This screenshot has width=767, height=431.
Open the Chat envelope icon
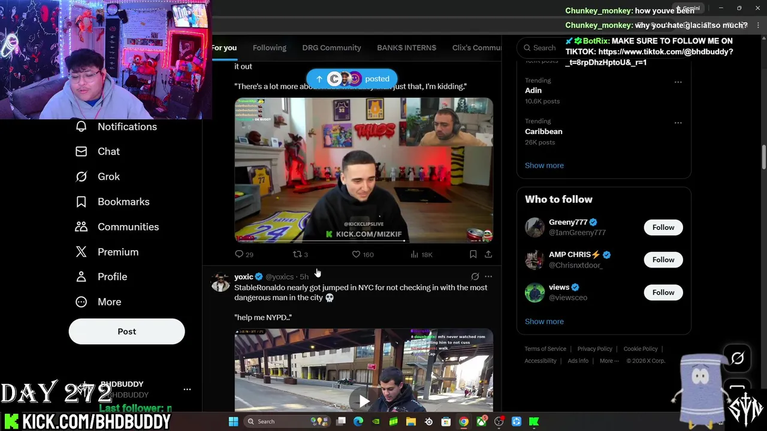point(81,151)
